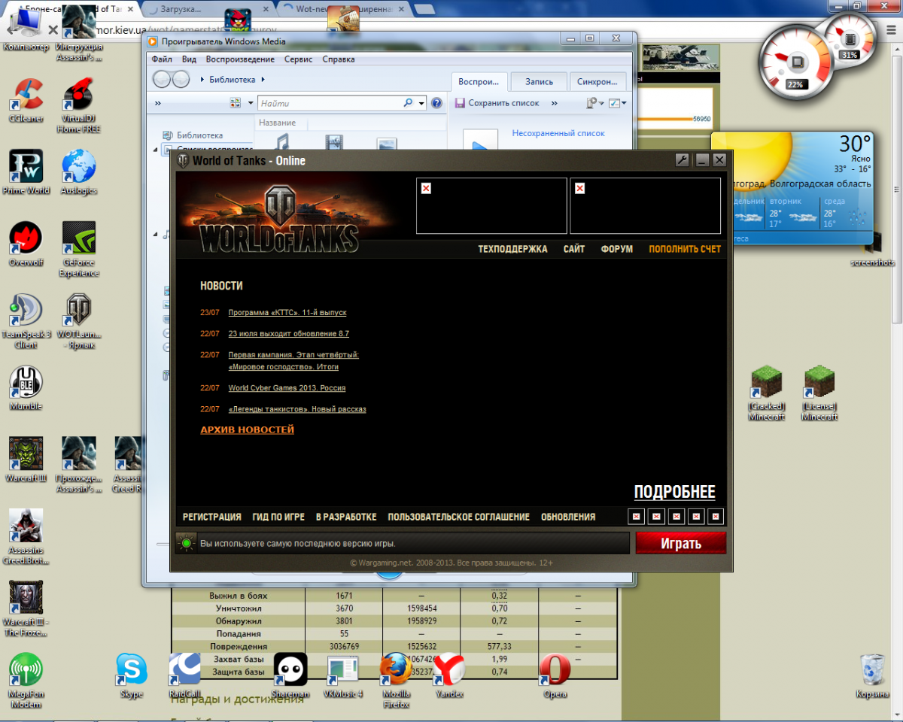Open the VKMusic 4 desktop shortcut
Image resolution: width=903 pixels, height=722 pixels.
(x=343, y=675)
